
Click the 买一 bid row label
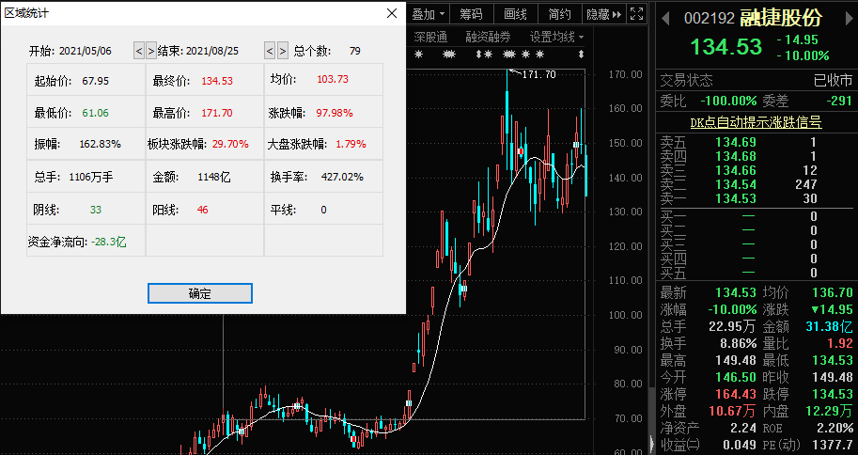pos(673,216)
